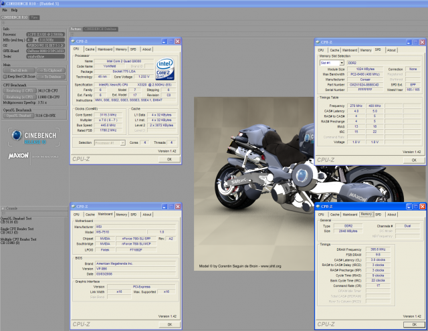Image resolution: width=428 pixels, height=331 pixels.
Task: Click the CPU-Z icon in the Memory tab window title bar
Action: coord(318,207)
